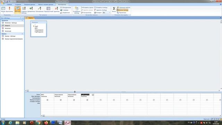Image resolution: width=222 pixels, height=125 pixels.
Task: Switch to the Внешние данные tab
Action: [29, 5]
